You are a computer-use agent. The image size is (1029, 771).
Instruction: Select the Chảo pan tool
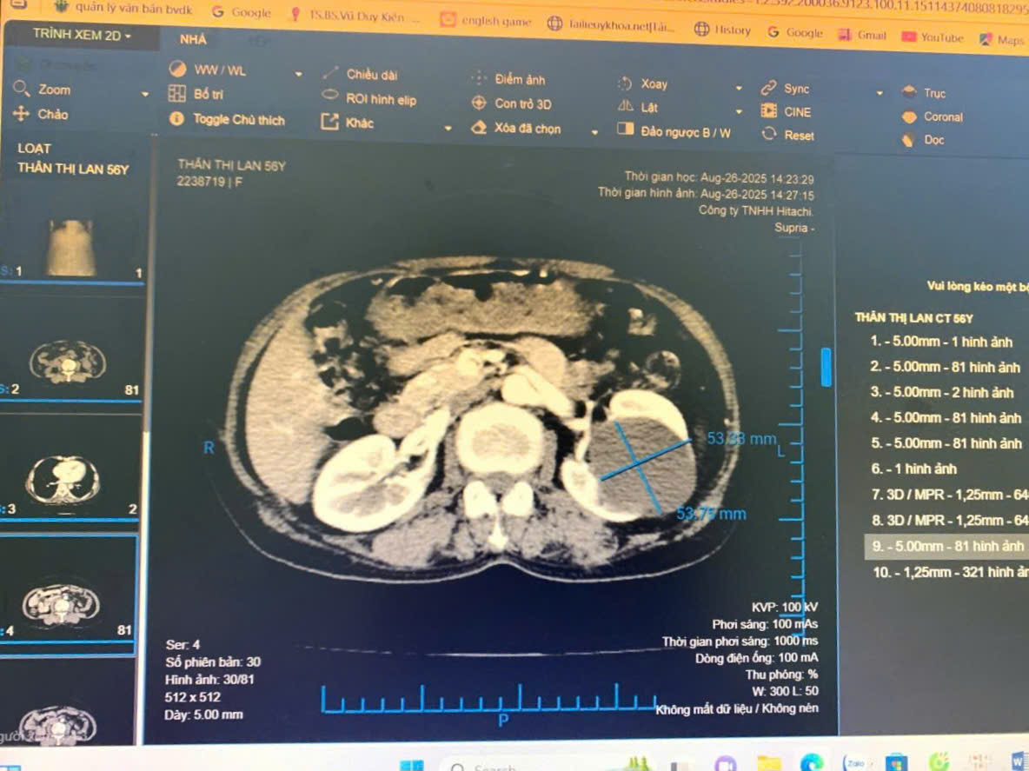[51, 114]
